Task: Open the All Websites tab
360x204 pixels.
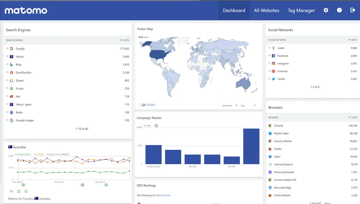Action: click(267, 10)
